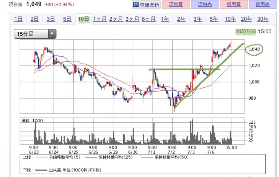Click the refresh icon in 株価更新

click(x=135, y=5)
